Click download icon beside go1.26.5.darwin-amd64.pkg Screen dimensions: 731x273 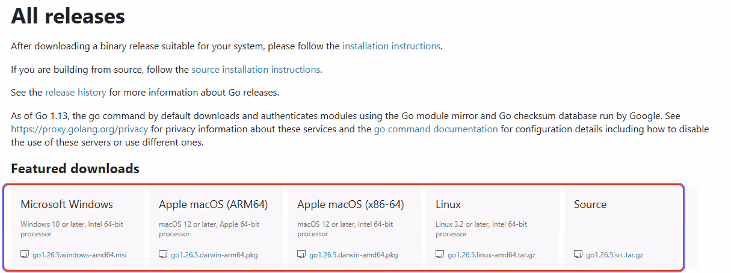pos(301,254)
